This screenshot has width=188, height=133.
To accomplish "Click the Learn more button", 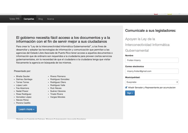I will 27,109.
